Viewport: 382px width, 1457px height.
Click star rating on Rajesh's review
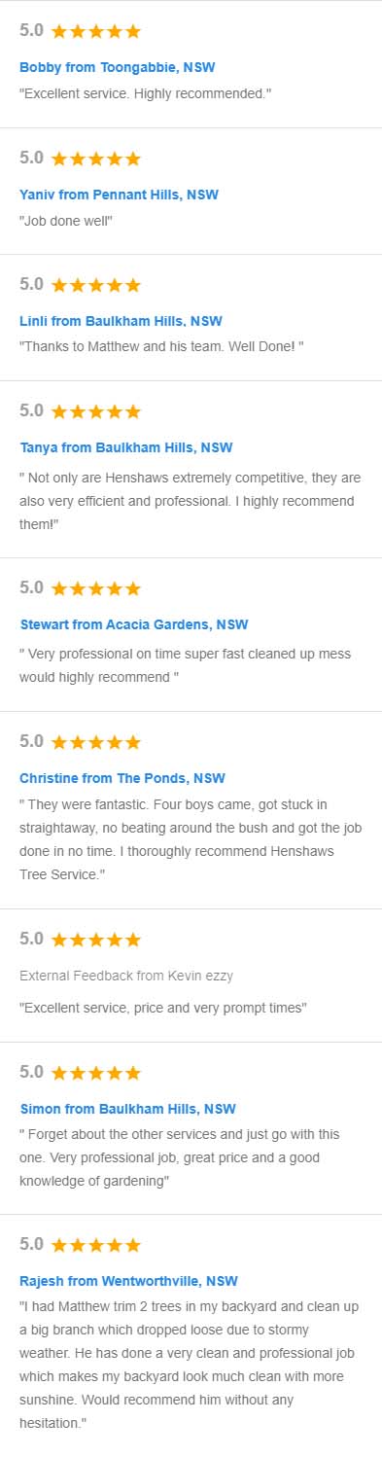(x=96, y=1244)
